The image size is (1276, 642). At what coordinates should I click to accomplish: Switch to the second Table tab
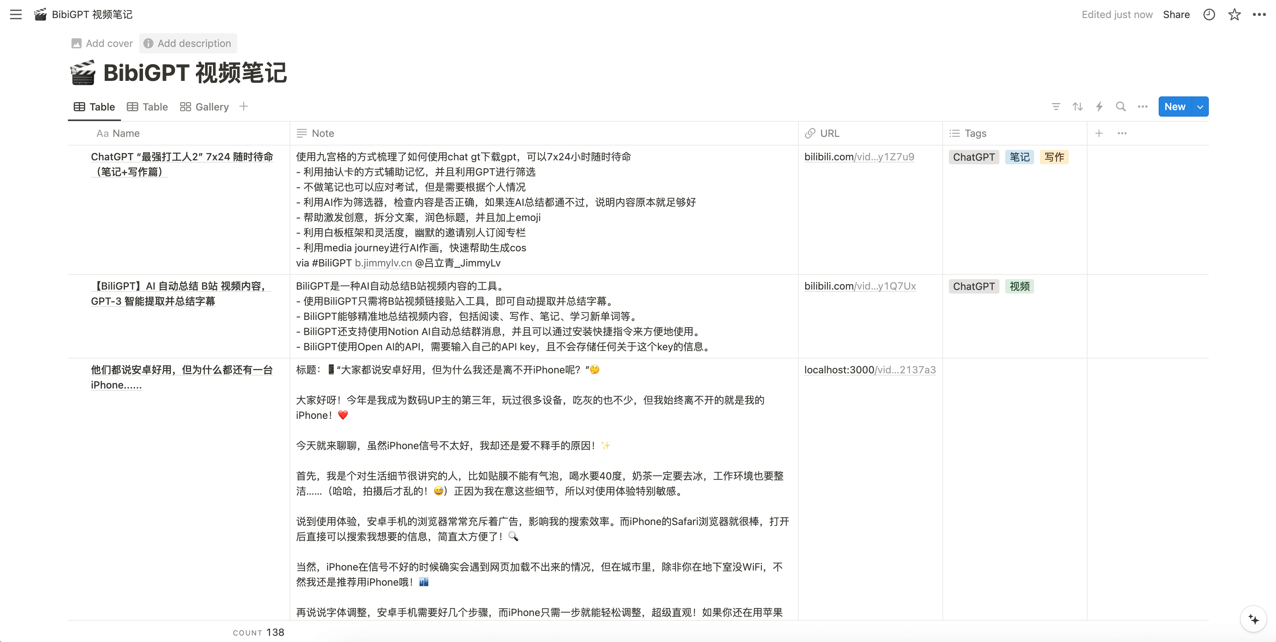tap(148, 107)
